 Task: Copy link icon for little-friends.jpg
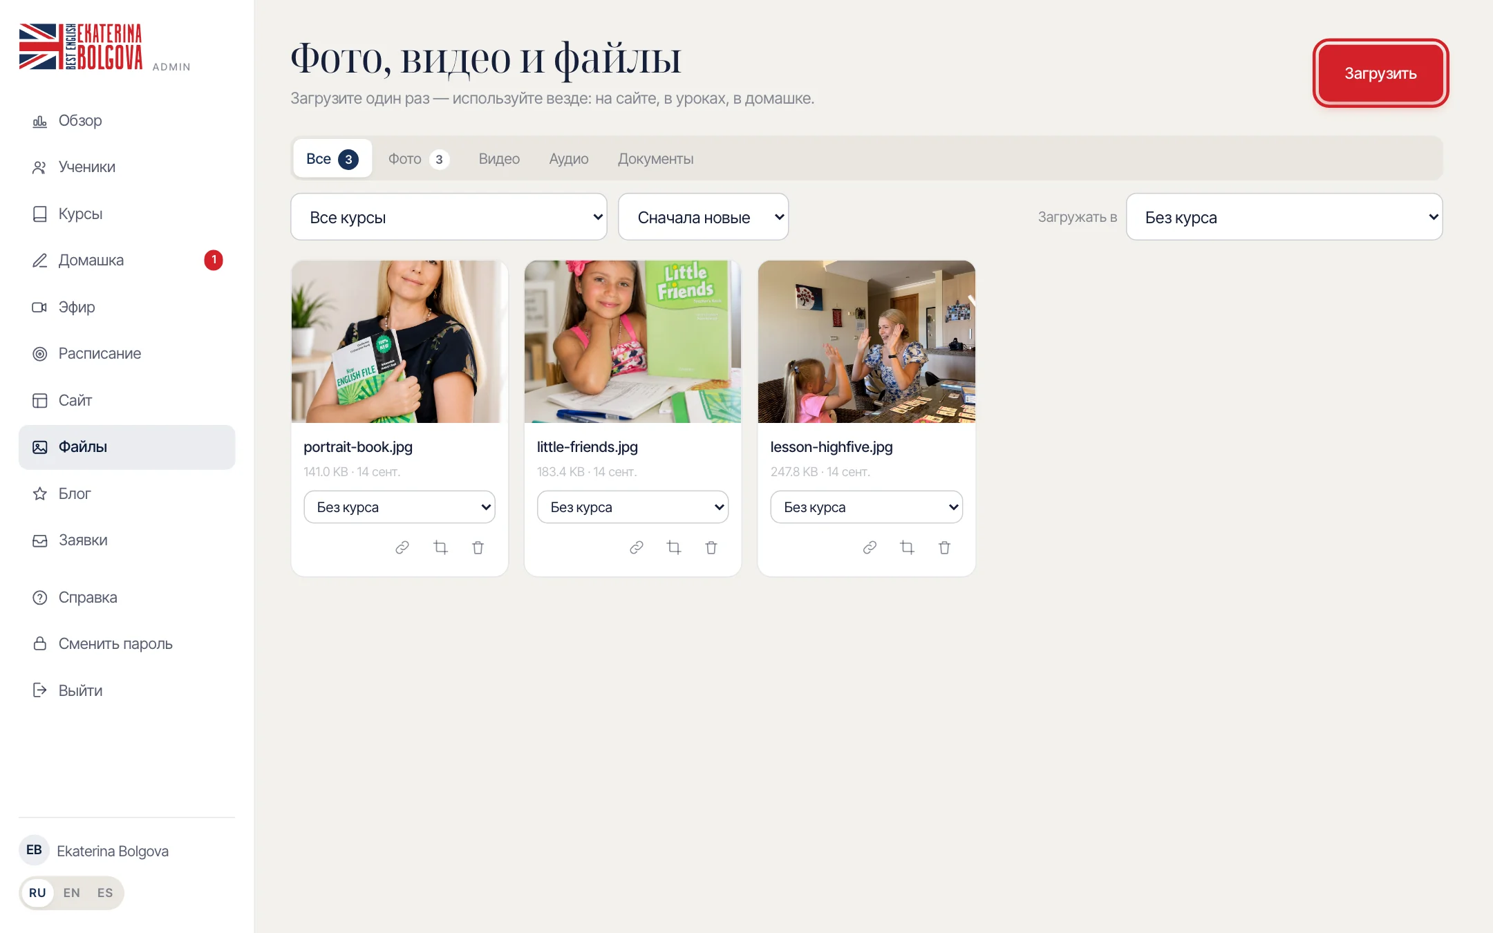637,547
